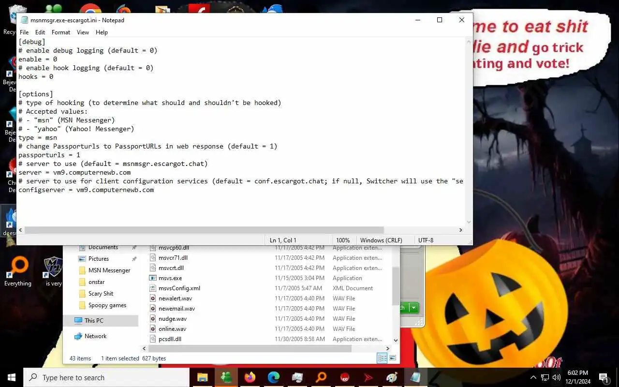Open the File menu in Notepad
Screen dimensions: 619x387
(24, 32)
